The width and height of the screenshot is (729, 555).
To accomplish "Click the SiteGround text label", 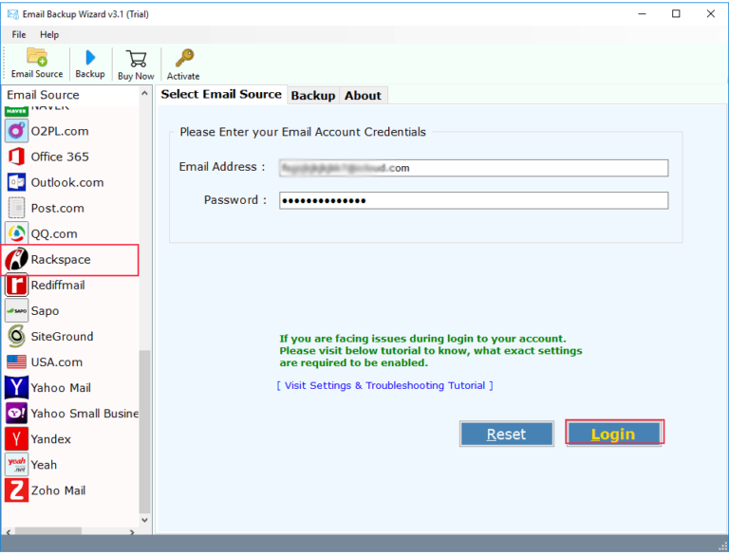I will (62, 336).
